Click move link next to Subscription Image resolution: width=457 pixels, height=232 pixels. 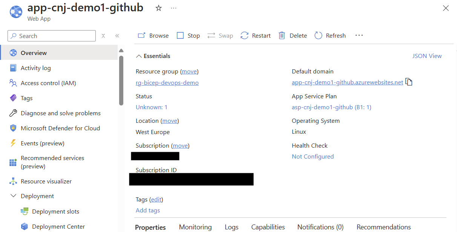(x=180, y=145)
